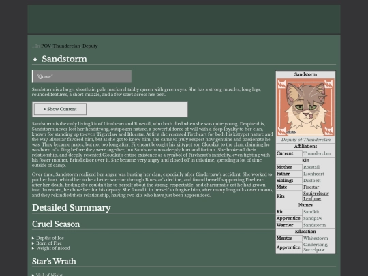Select the Education infobox header

click(305, 232)
